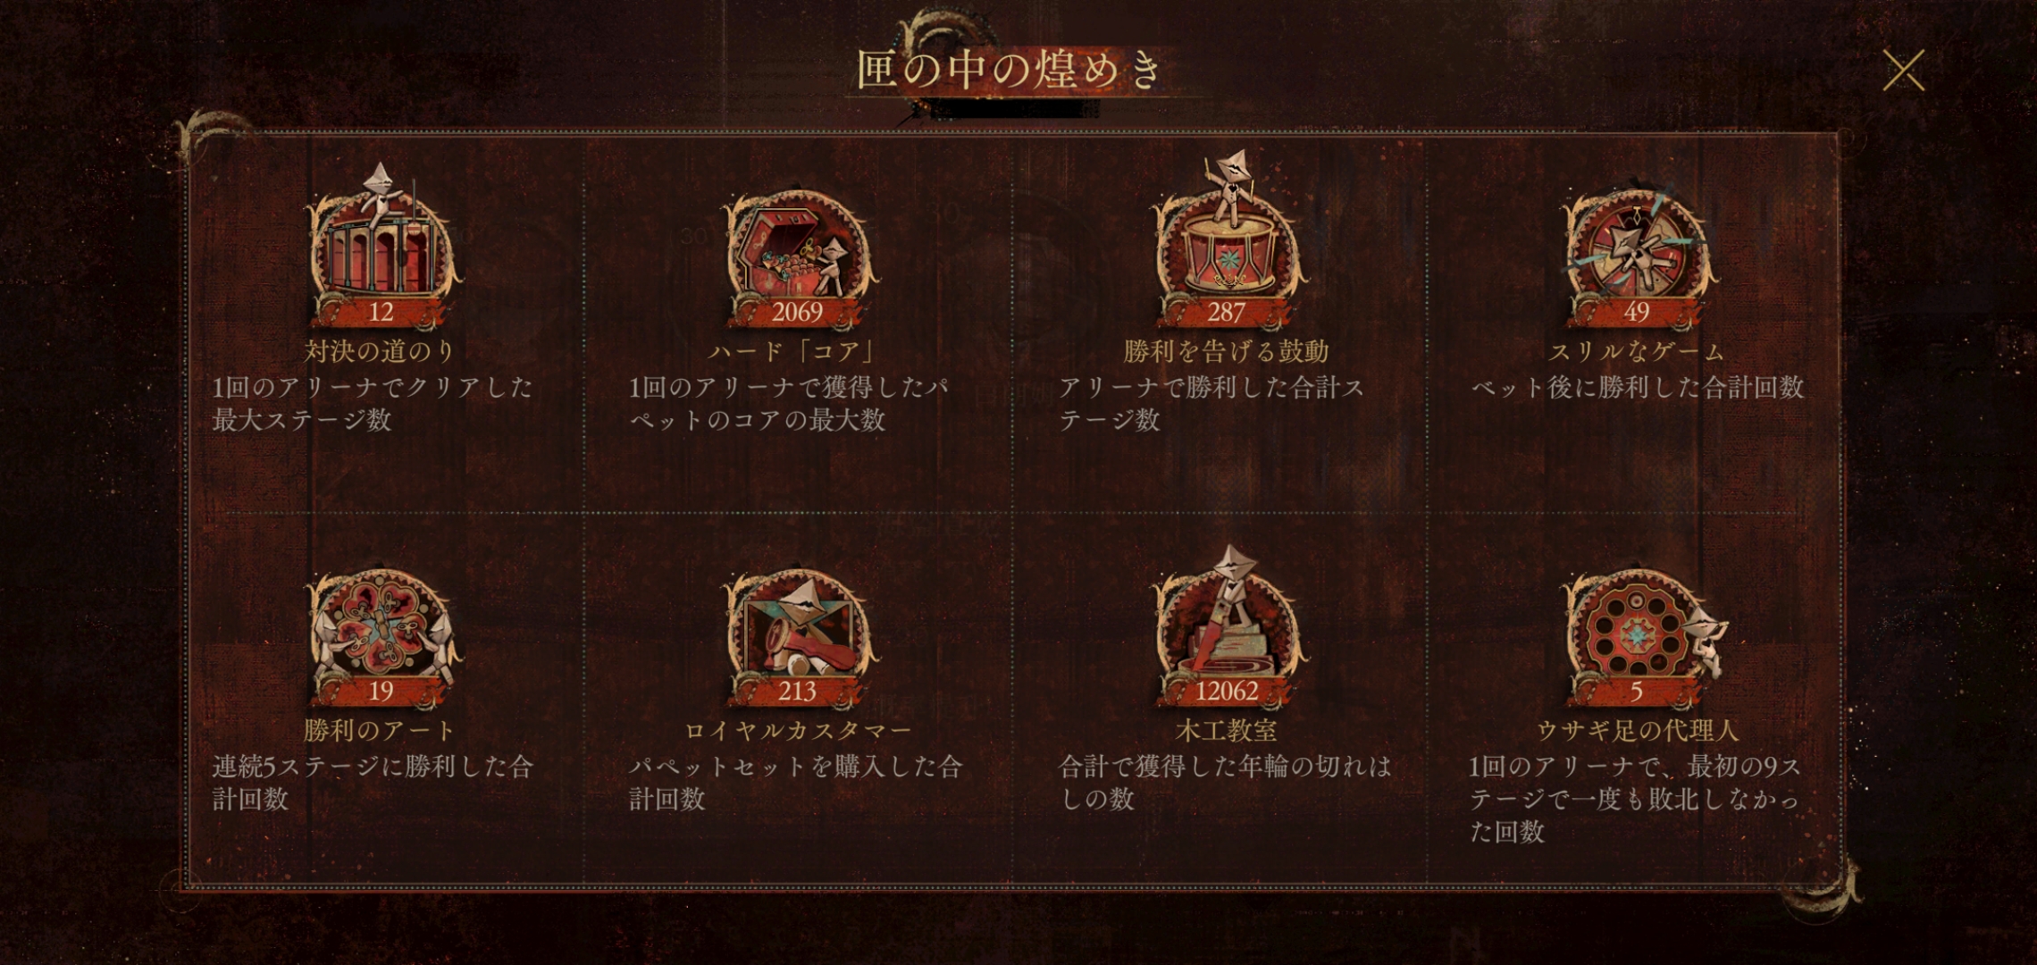Click the 木工教室 description about 年輪の切れはし

tap(1225, 782)
